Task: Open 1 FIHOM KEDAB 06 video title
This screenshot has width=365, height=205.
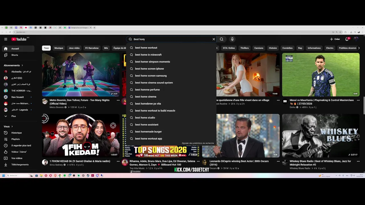Action: pyautogui.click(x=80, y=161)
